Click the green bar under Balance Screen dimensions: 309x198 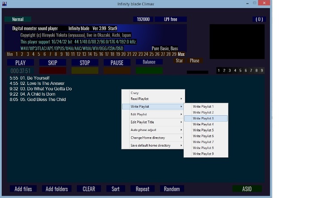[x=149, y=71]
